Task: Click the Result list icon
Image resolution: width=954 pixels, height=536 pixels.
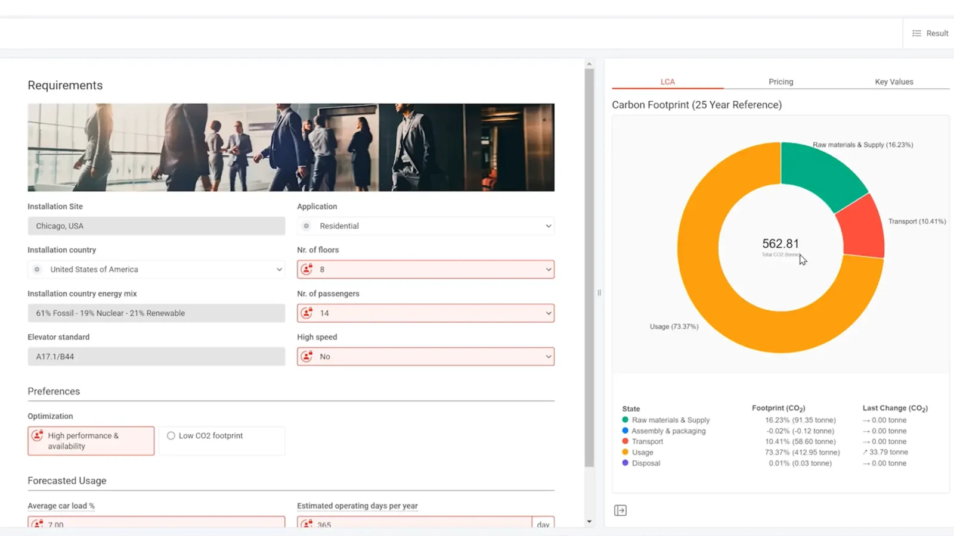Action: coord(916,33)
